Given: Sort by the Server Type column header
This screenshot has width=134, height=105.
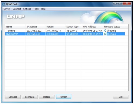Looking at the screenshot, I should pos(74,27).
